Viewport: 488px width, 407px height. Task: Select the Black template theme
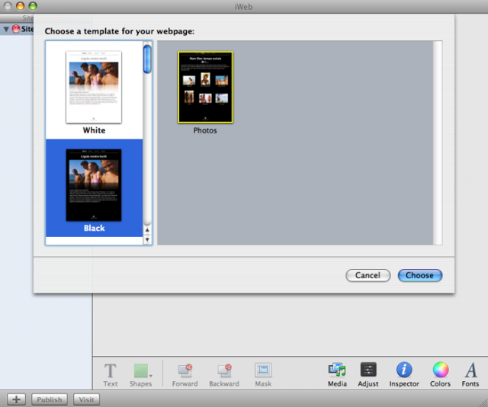[94, 188]
